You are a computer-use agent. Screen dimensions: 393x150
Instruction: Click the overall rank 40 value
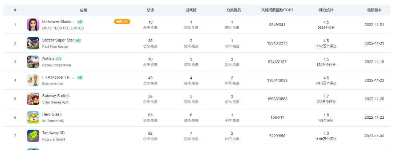click(150, 59)
